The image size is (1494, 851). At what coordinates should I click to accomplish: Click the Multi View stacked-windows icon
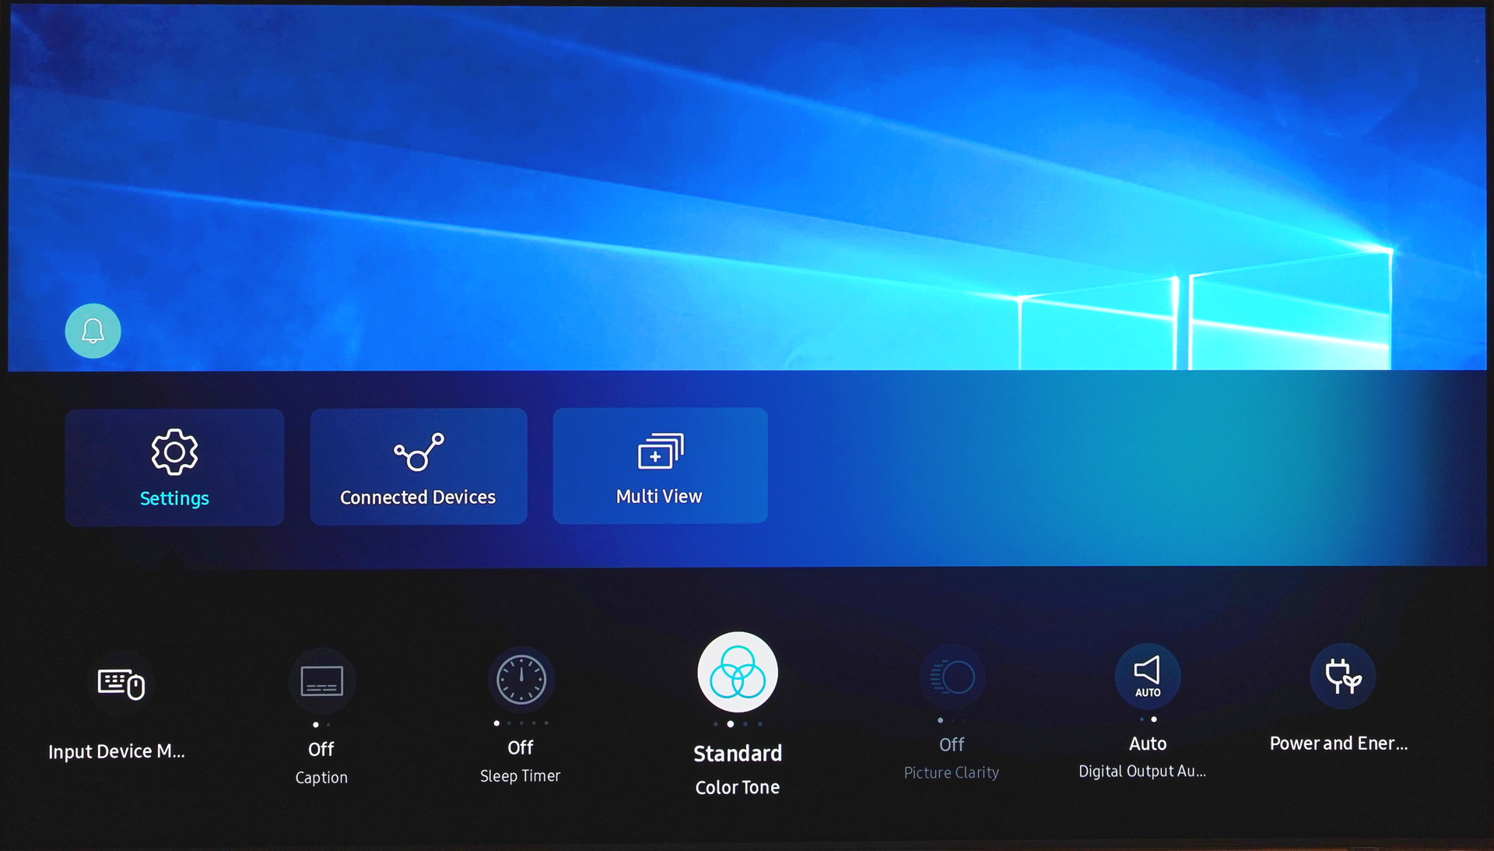(x=661, y=451)
